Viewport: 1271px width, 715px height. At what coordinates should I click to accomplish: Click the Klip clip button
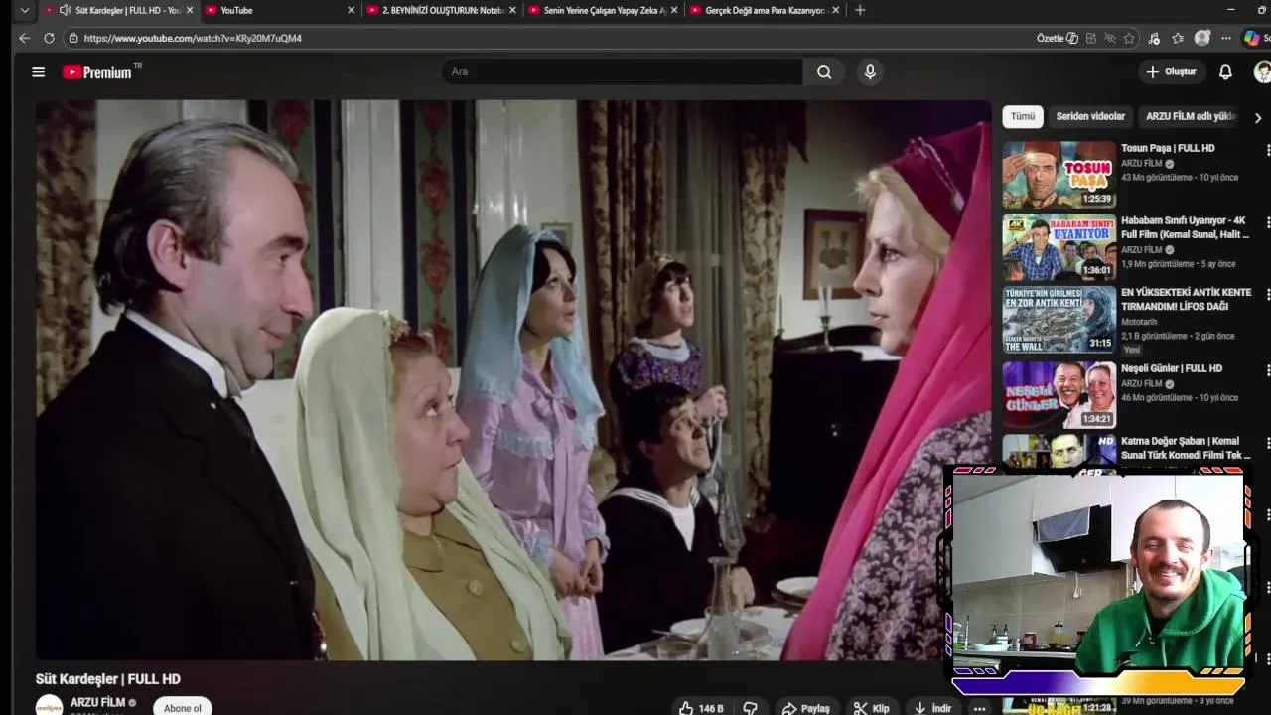click(x=872, y=708)
